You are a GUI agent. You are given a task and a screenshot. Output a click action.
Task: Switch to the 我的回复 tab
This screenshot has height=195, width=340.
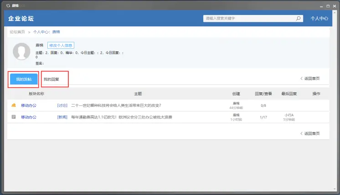click(52, 80)
